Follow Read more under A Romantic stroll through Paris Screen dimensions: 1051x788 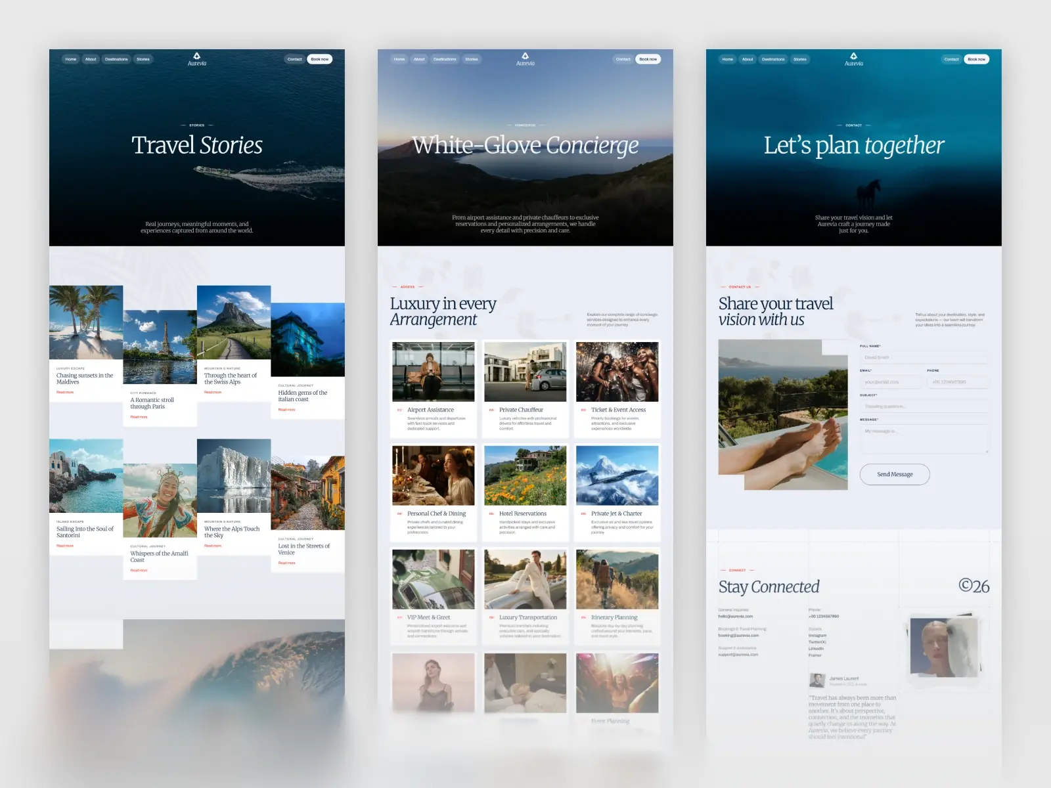139,417
